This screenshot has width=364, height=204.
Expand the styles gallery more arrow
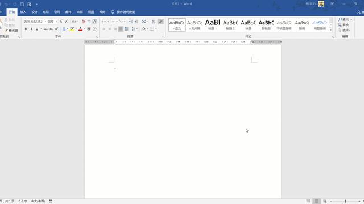(331, 29)
